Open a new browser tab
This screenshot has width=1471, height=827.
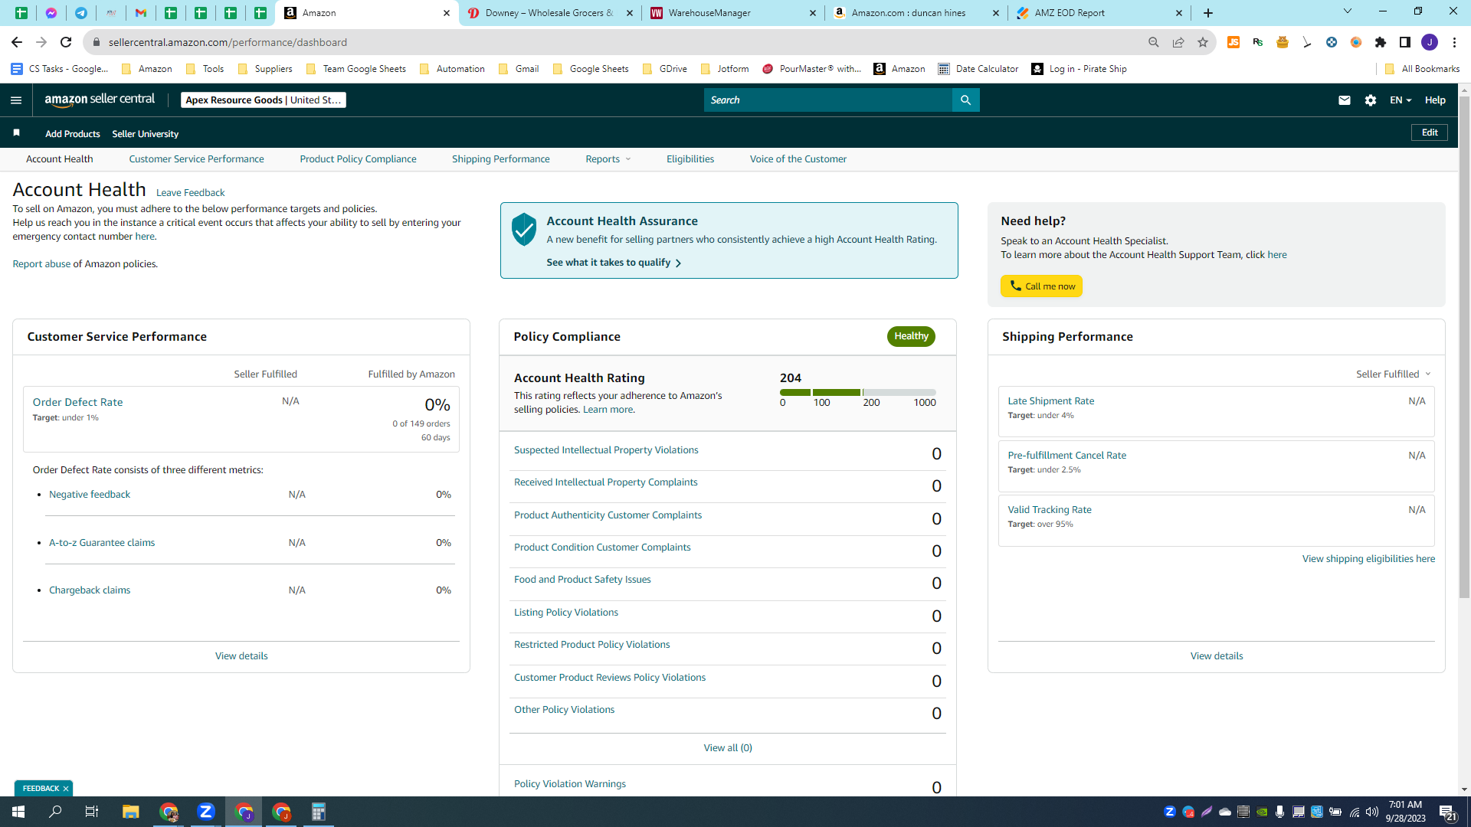[1208, 13]
